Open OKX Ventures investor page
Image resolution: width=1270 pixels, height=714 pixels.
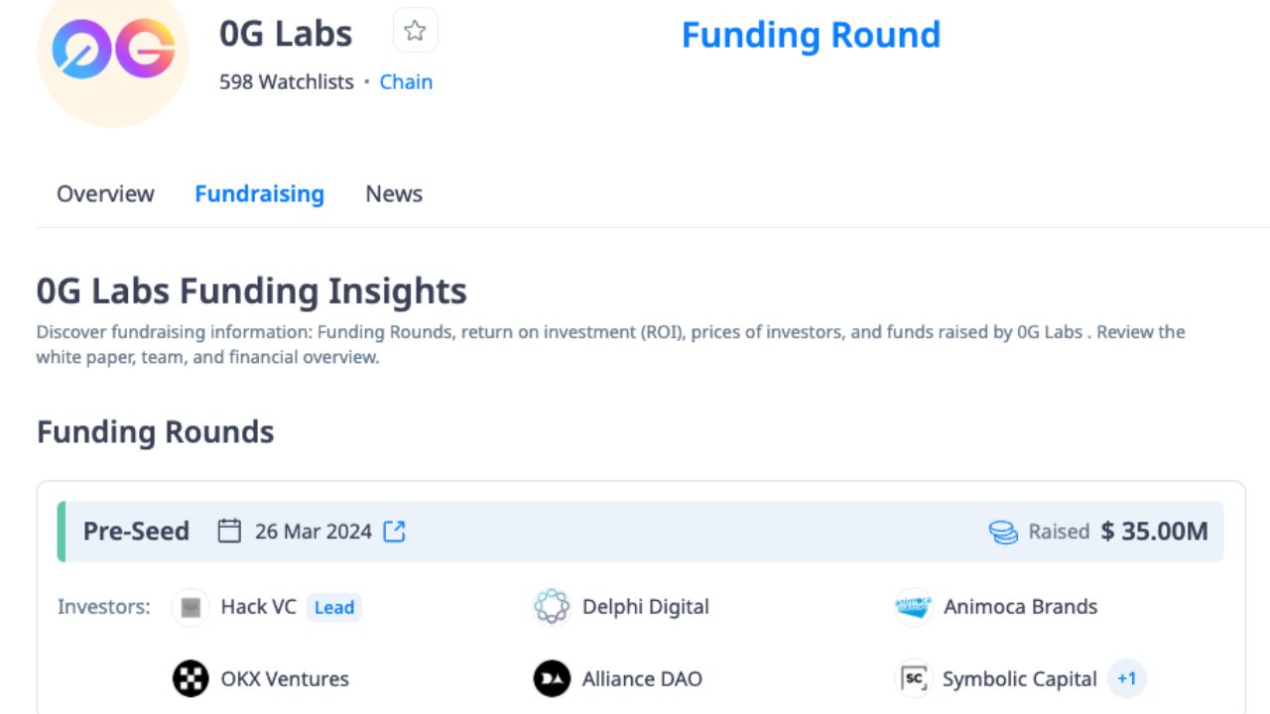pyautogui.click(x=285, y=679)
